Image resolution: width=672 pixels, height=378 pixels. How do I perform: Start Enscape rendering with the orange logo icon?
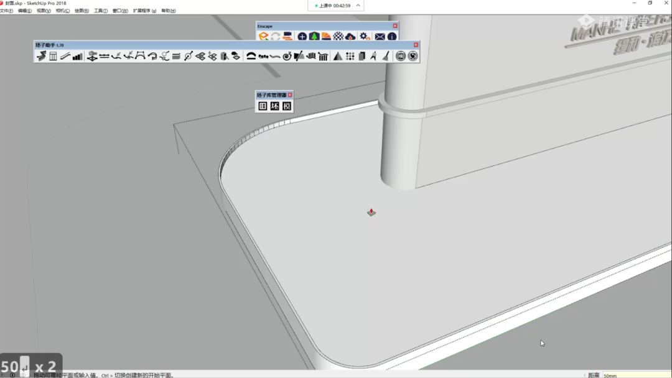pos(263,37)
